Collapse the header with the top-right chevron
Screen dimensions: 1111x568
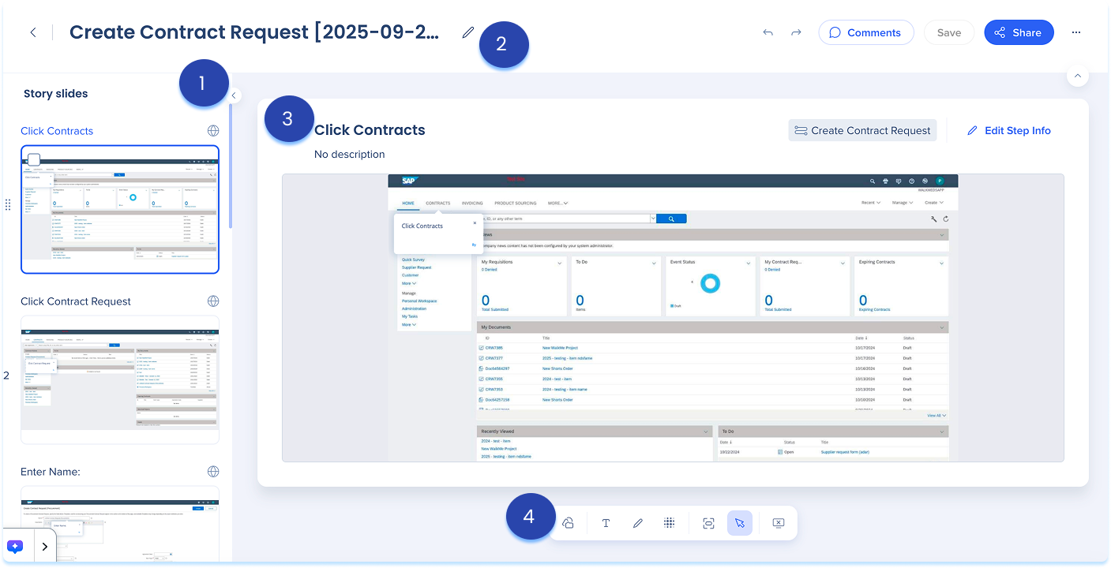[1077, 76]
